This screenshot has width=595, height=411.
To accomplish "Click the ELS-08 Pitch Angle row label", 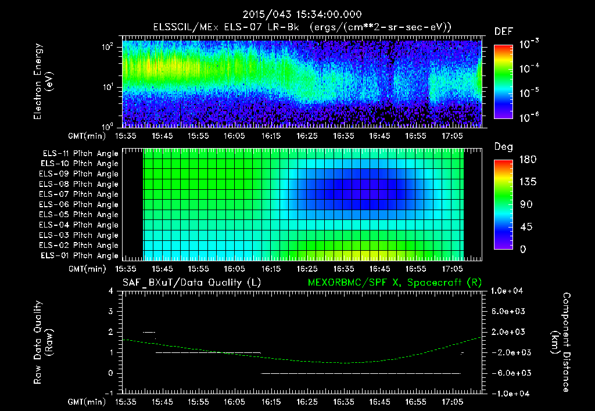I will (78, 184).
